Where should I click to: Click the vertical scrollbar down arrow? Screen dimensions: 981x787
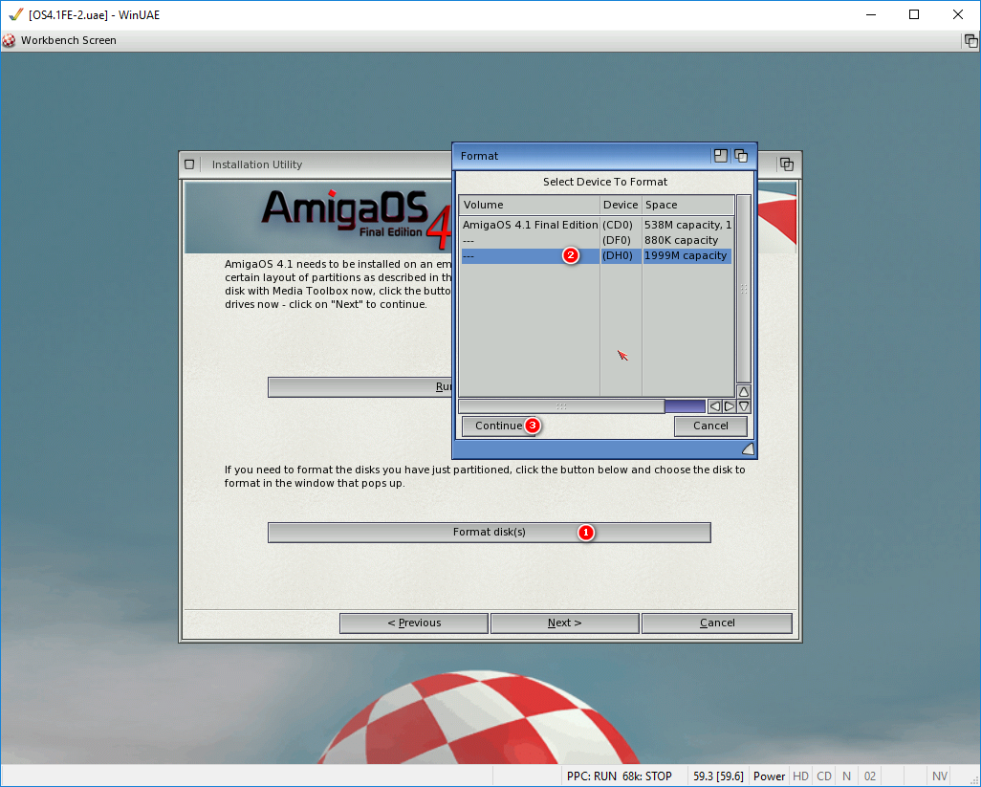click(x=744, y=406)
